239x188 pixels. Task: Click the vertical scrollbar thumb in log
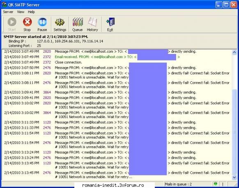234,132
